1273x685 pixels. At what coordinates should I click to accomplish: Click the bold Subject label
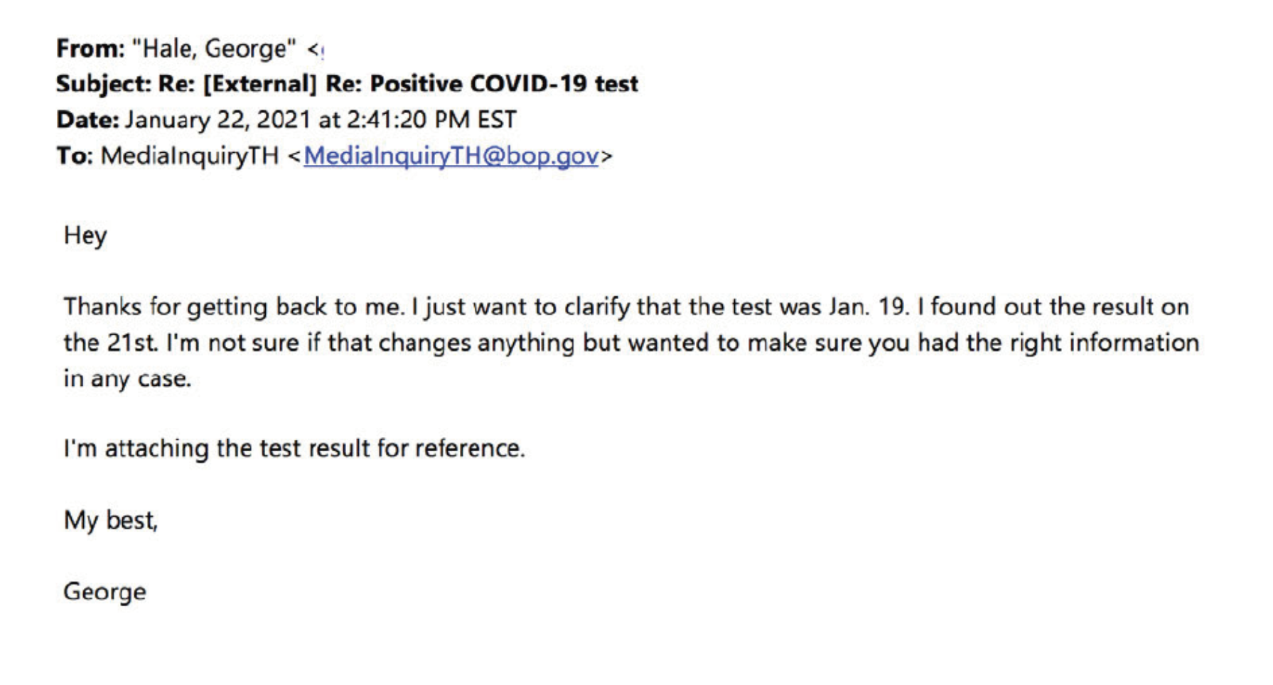click(103, 84)
